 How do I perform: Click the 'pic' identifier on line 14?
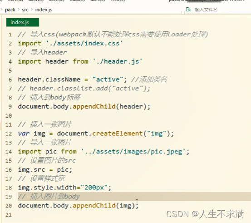pyautogui.click(x=51, y=152)
